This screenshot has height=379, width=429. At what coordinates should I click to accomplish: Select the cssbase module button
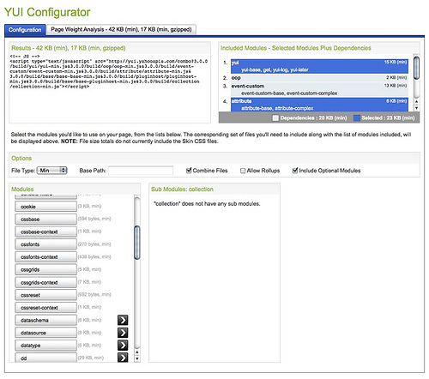45,220
